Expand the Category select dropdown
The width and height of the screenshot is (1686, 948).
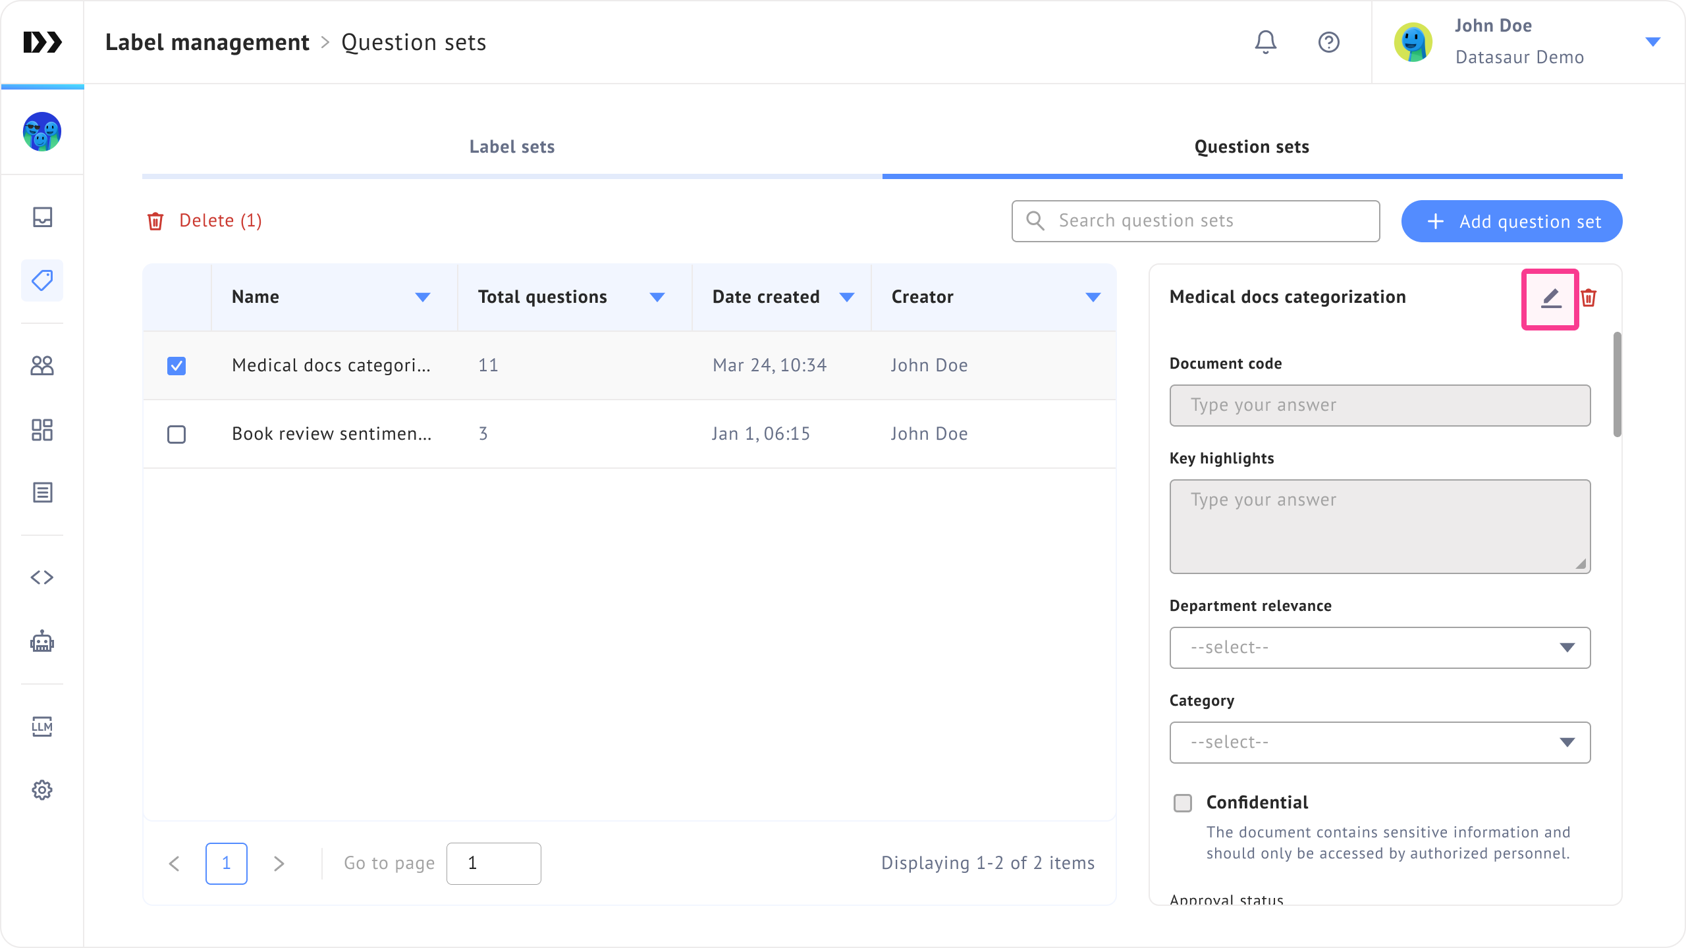(x=1380, y=743)
